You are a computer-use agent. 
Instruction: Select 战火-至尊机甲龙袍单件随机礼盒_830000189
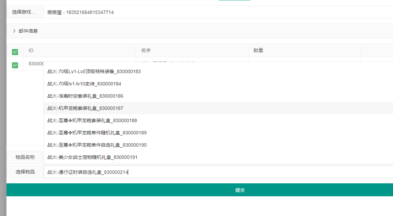(97, 133)
